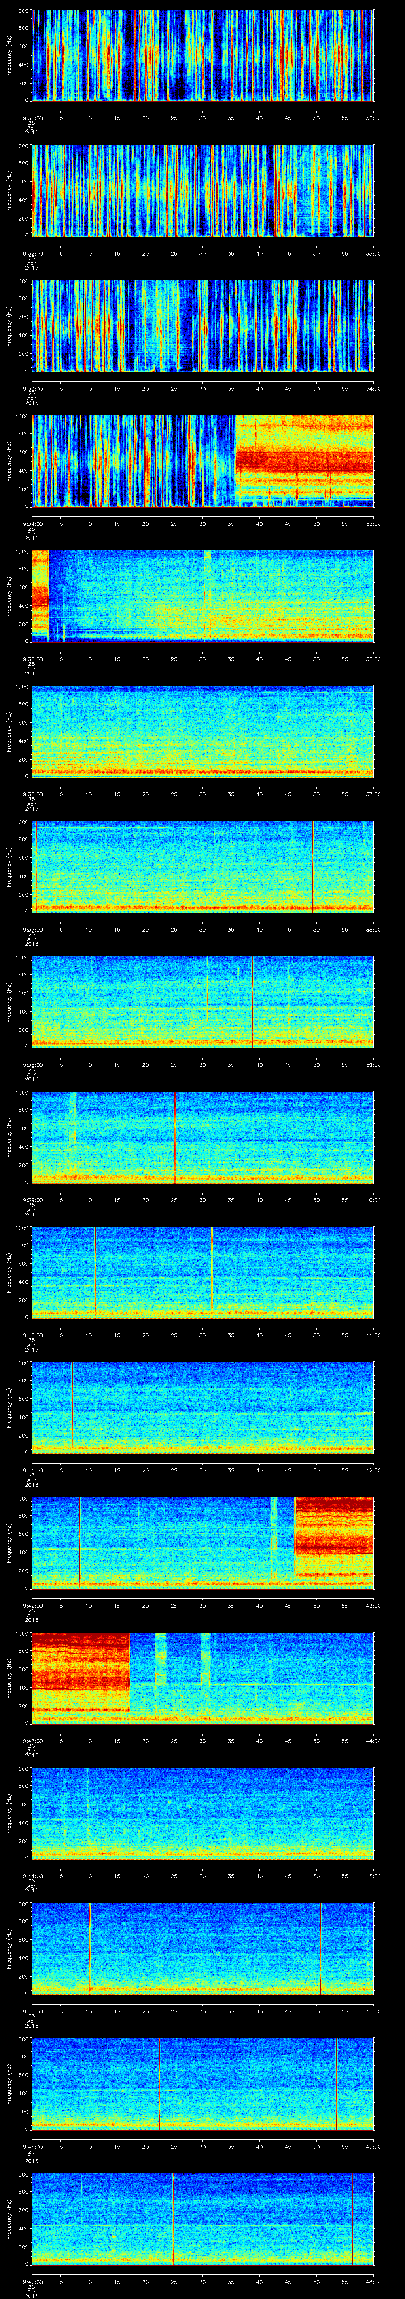Image resolution: width=405 pixels, height=2299 pixels.
Task: Click the "Frequency (Hz)" axis title of 9:31:00 panel
Action: (9, 55)
